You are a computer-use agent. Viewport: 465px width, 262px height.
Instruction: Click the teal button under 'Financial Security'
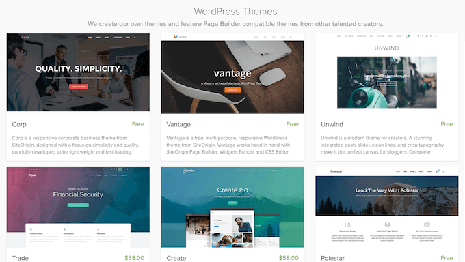pos(78,205)
